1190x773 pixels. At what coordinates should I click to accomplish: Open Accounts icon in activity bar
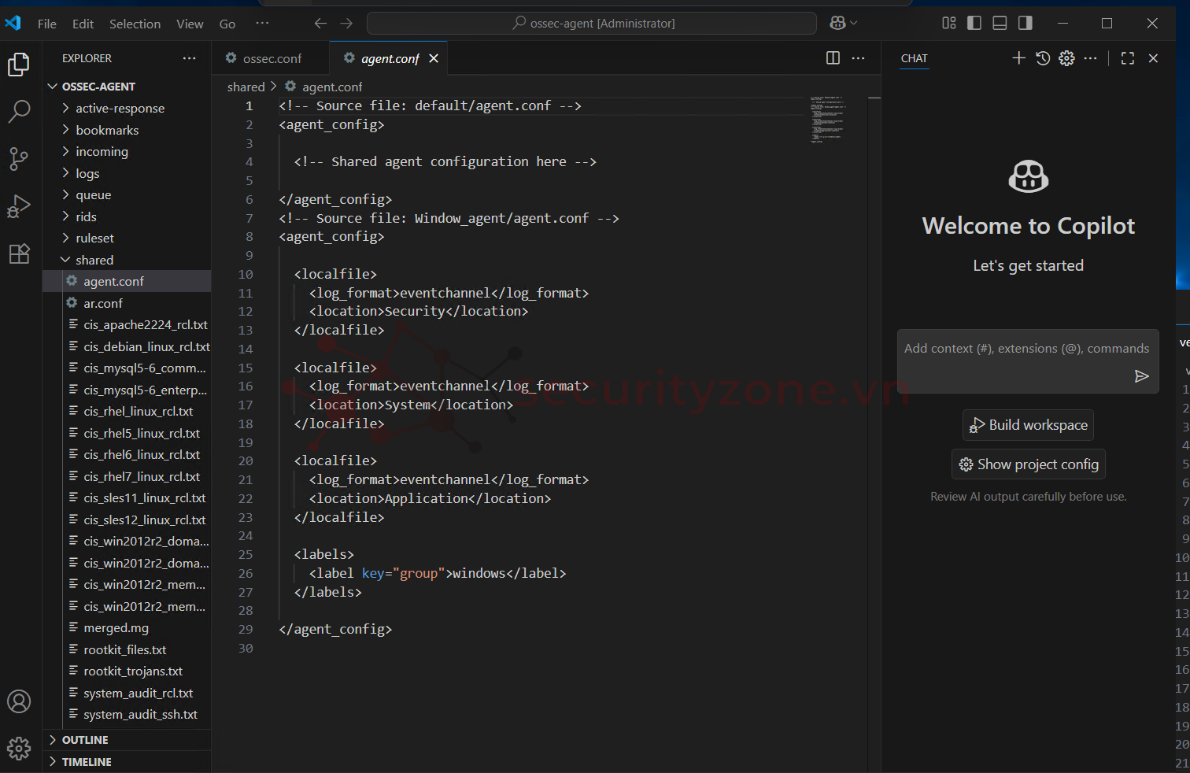(x=19, y=701)
